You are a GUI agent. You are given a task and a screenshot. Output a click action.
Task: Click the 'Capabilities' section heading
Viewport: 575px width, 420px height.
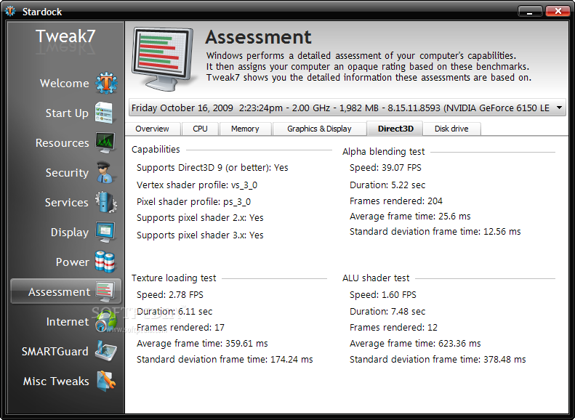(x=156, y=150)
